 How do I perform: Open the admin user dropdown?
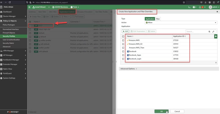[214, 7]
